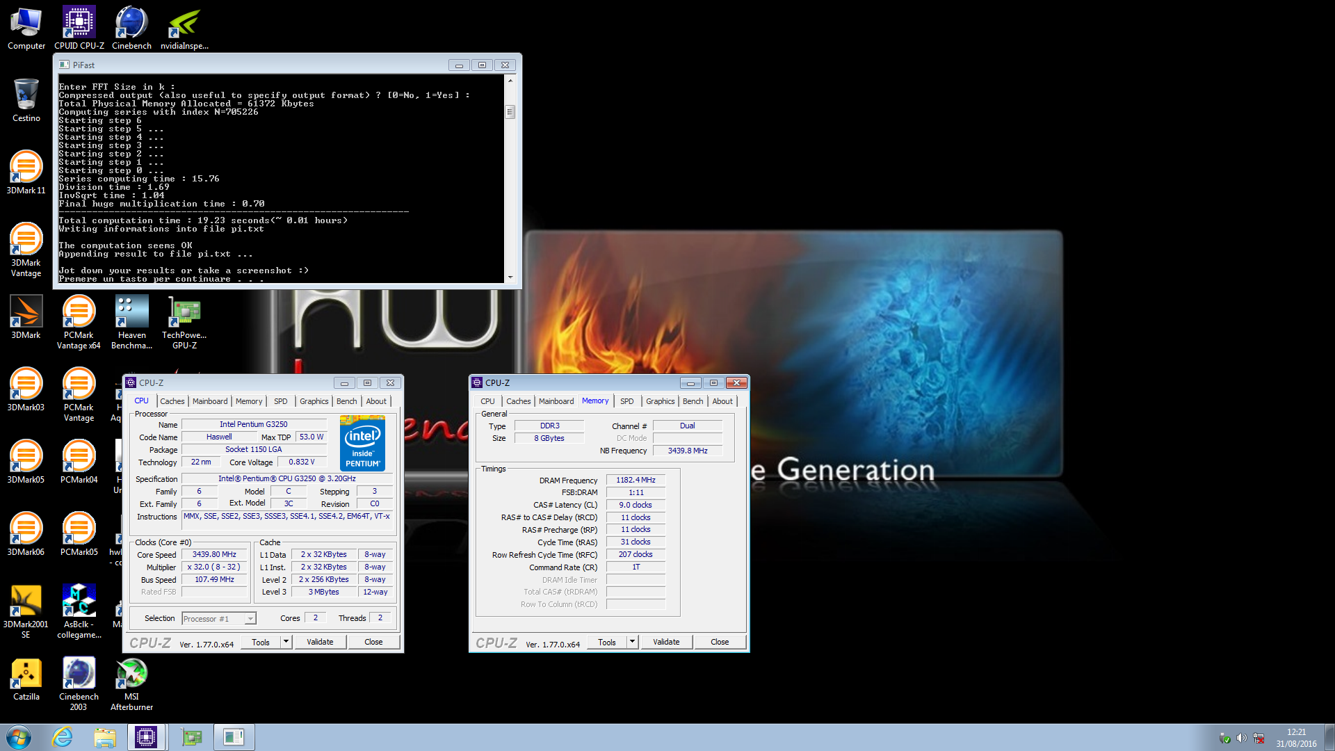Viewport: 1335px width, 751px height.
Task: Click the PiFast vertical scrollbar thumb
Action: [x=510, y=112]
